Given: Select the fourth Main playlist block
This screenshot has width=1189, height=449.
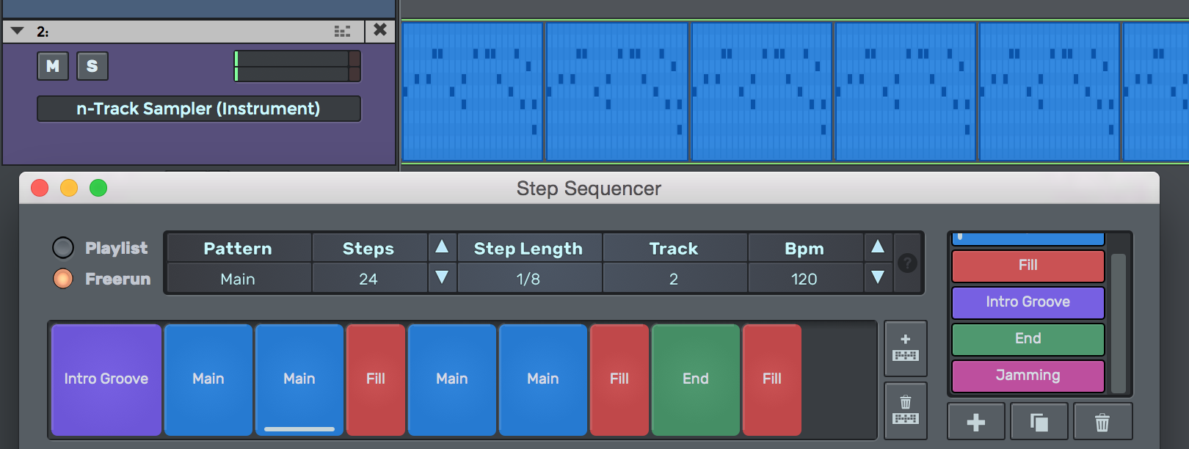Looking at the screenshot, I should click(543, 379).
